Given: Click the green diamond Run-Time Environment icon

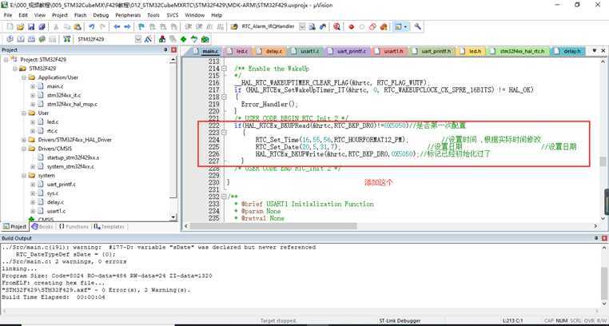Looking at the screenshot, I should (183, 39).
